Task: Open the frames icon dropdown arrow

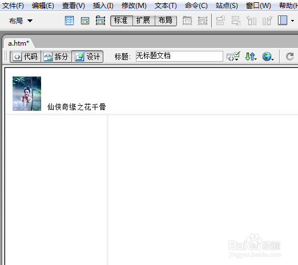Action: (x=293, y=21)
